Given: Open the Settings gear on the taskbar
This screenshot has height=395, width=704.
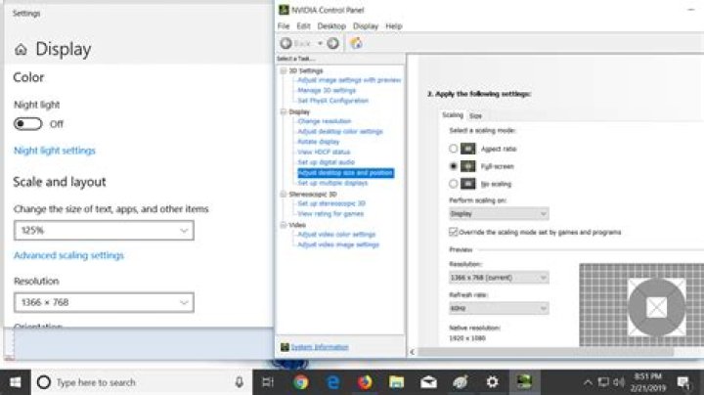Looking at the screenshot, I should 492,382.
